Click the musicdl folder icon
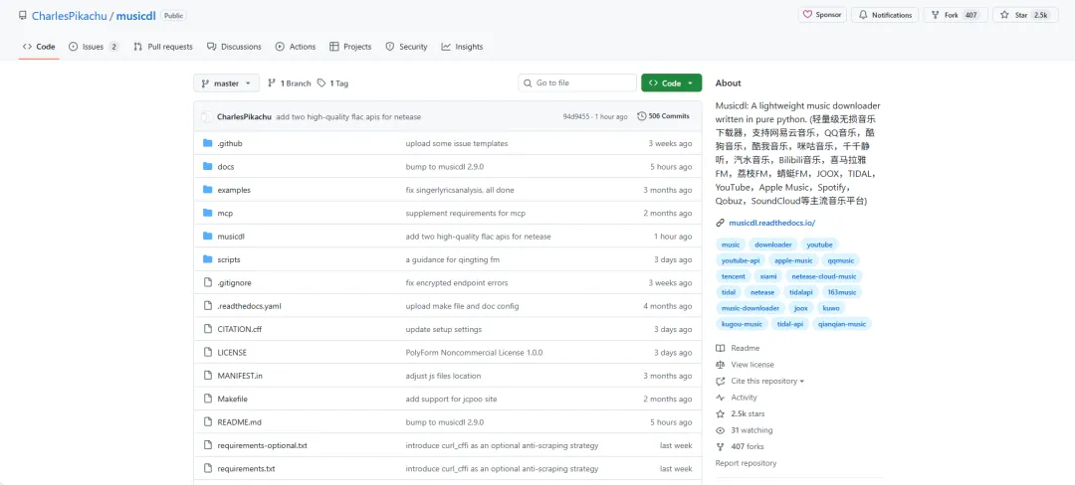The height and width of the screenshot is (485, 1075). 207,237
